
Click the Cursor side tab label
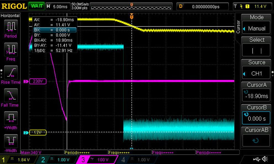point(238,26)
